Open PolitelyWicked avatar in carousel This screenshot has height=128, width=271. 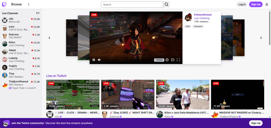188,17
